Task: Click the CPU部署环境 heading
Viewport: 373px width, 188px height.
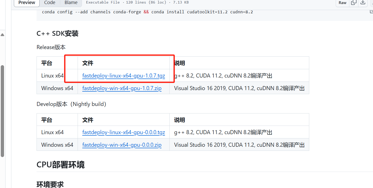Action: coord(61,165)
